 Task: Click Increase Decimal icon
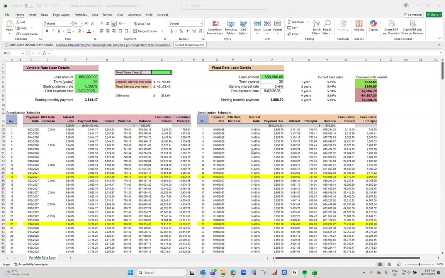[x=194, y=31]
